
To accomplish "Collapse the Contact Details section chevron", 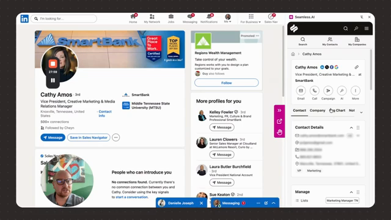I will tap(351, 128).
